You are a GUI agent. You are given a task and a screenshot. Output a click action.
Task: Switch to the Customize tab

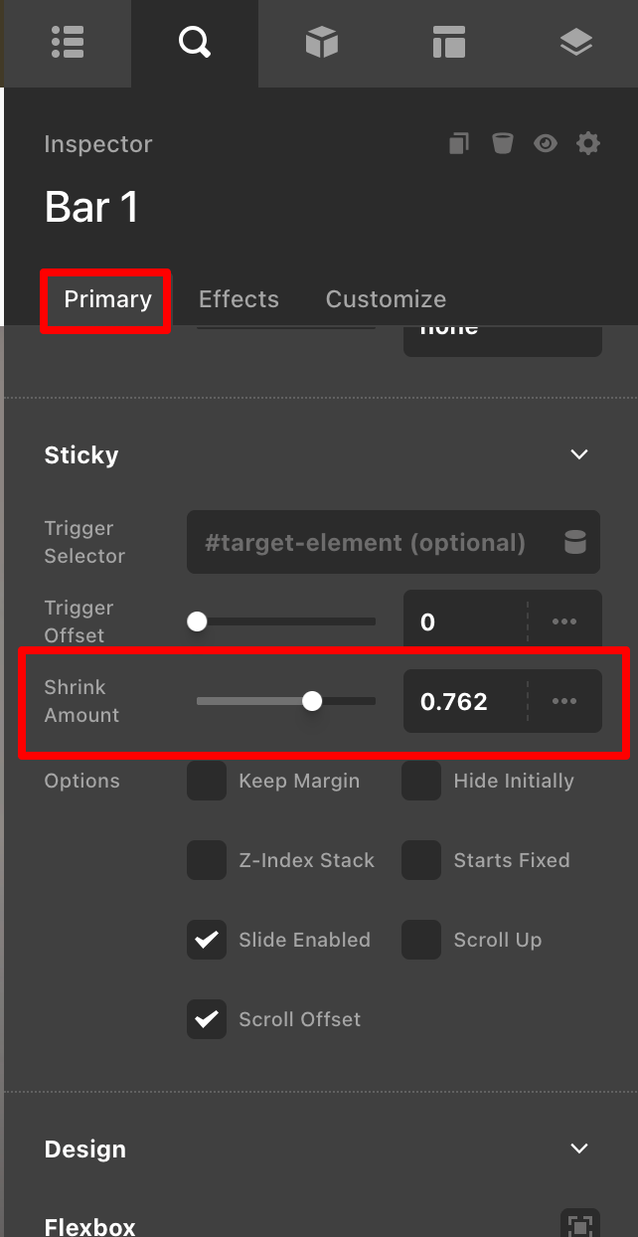[x=386, y=299]
